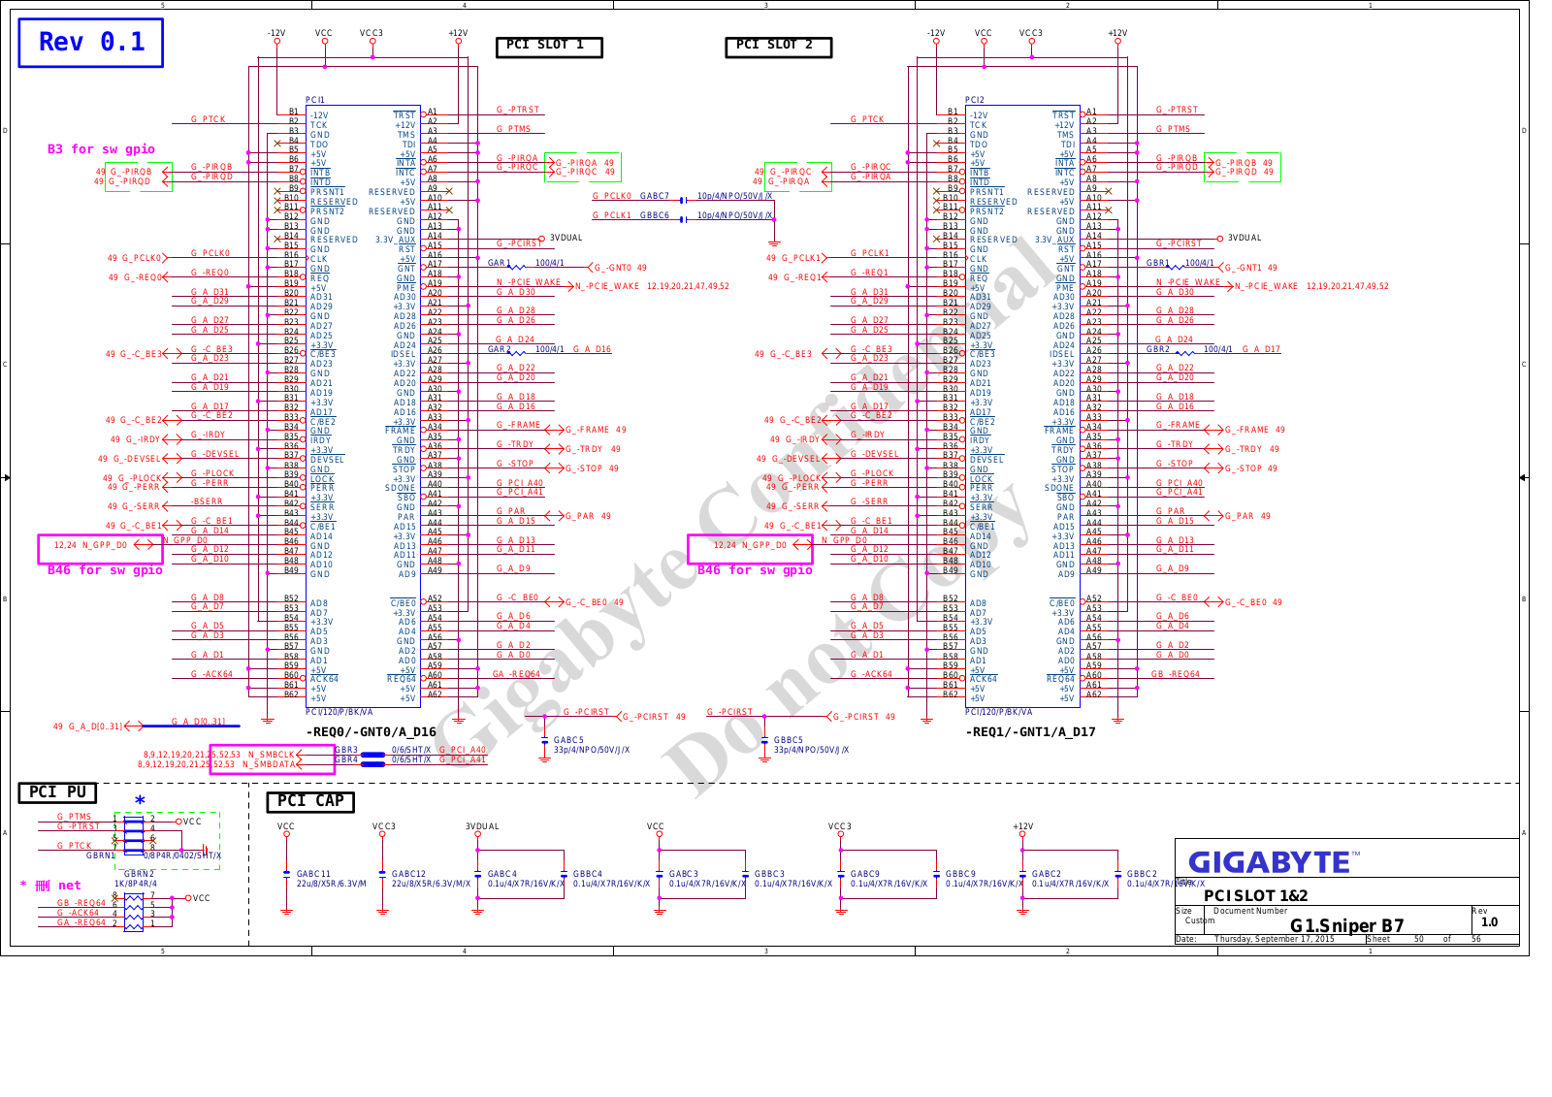Click the "-REQ0/-GNT0/A_D16" label under PCI1
This screenshot has width=1552, height=1097.
tap(371, 732)
